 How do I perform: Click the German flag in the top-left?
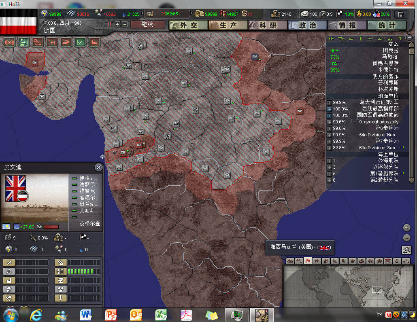pos(18,22)
